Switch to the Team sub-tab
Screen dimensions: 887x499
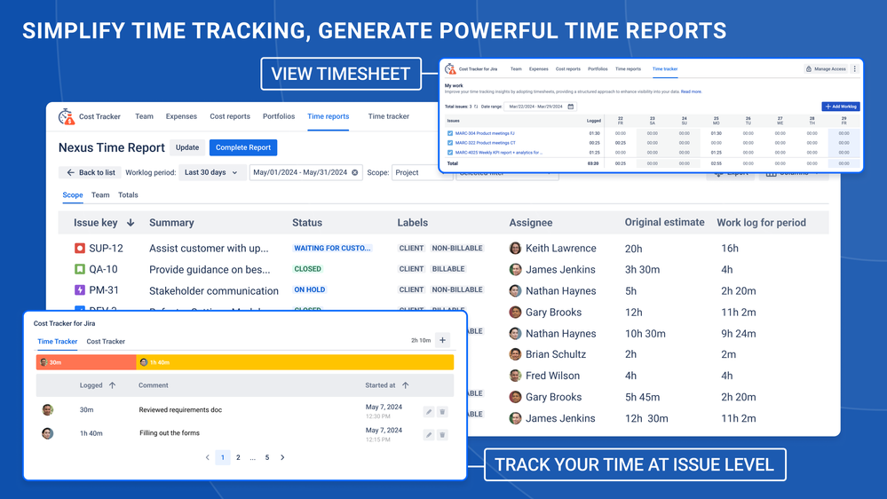[100, 195]
